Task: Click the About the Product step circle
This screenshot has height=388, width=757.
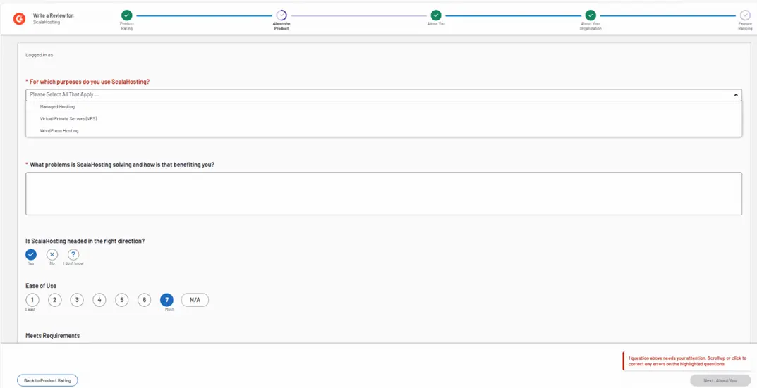Action: 281,15
